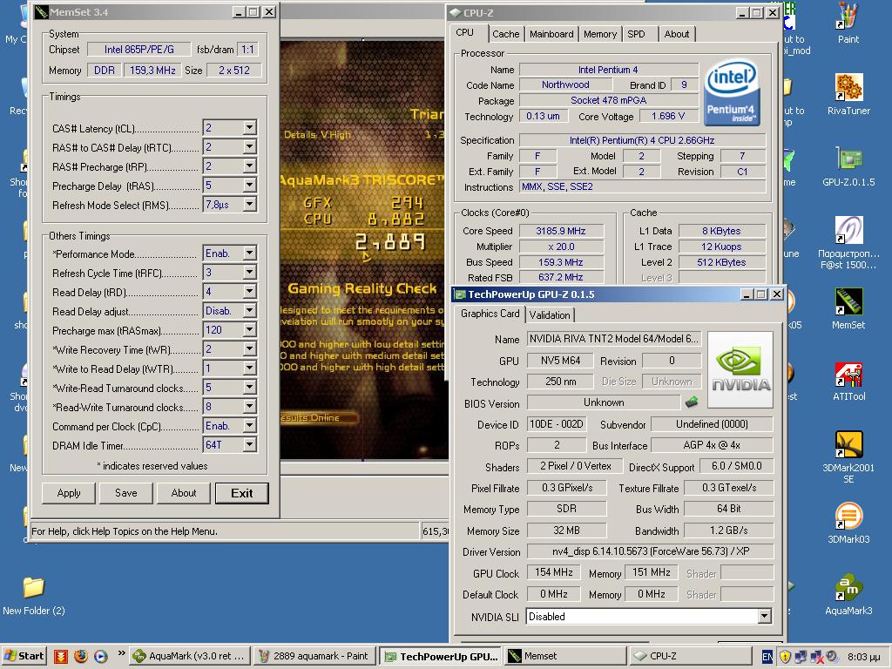This screenshot has height=669, width=892.
Task: Launch GPU-Z.0.1.5 from the desktop
Action: (848, 166)
